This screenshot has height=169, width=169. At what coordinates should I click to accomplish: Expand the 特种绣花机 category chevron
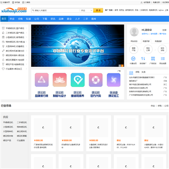click(x=26, y=42)
